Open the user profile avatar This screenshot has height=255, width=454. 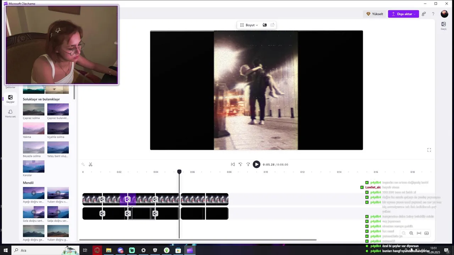[444, 14]
